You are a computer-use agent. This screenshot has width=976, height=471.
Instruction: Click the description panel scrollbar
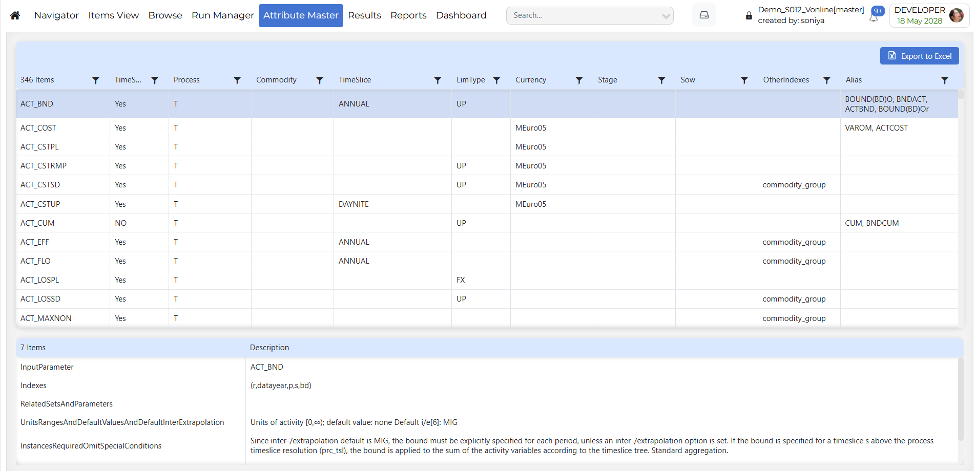pos(961,399)
